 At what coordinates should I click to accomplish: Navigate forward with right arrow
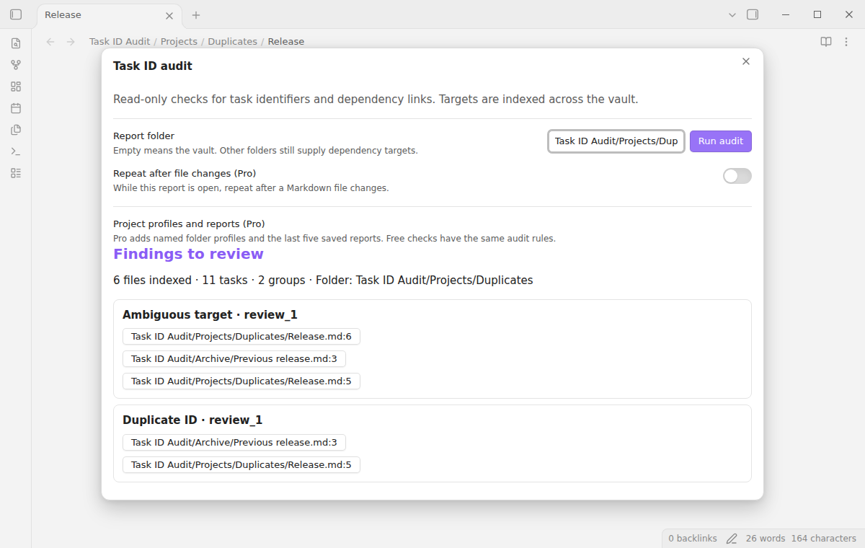(x=71, y=42)
